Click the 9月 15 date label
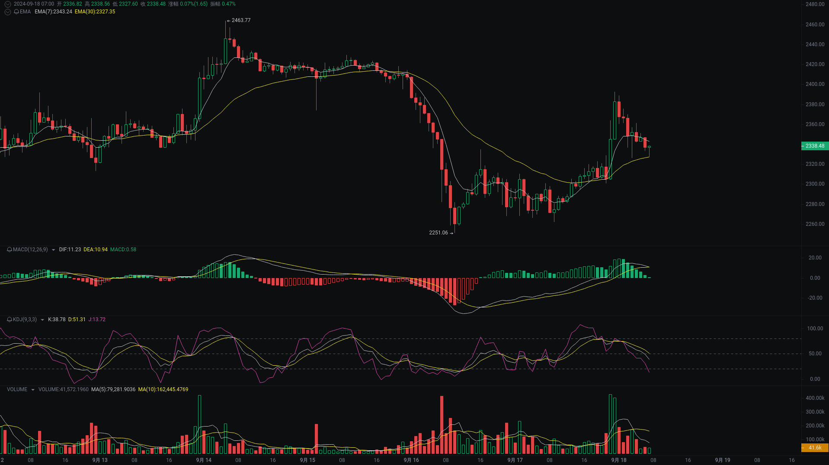Viewport: 829px width, 465px height. tap(307, 460)
